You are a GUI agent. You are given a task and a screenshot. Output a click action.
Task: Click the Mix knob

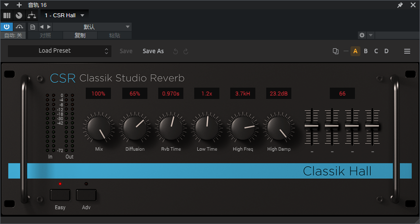99,128
